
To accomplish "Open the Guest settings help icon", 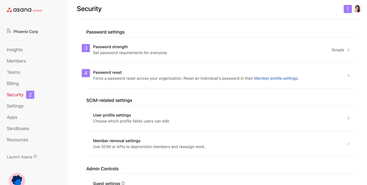I will (123, 183).
